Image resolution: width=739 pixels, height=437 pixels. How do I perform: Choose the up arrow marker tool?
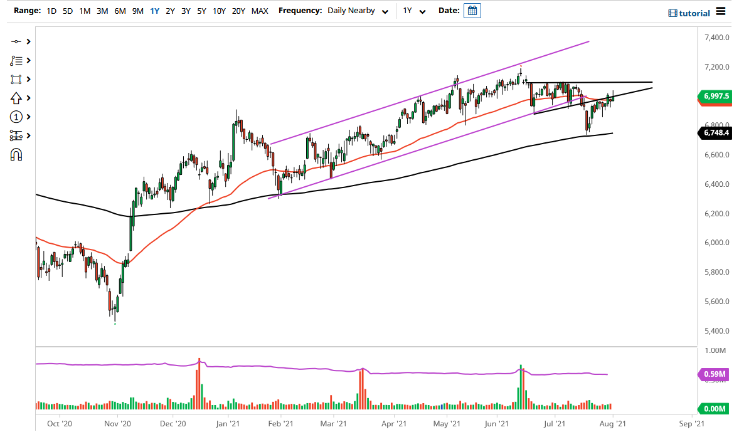coord(16,98)
